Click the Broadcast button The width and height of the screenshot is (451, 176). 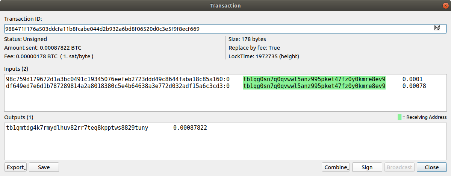click(x=400, y=167)
